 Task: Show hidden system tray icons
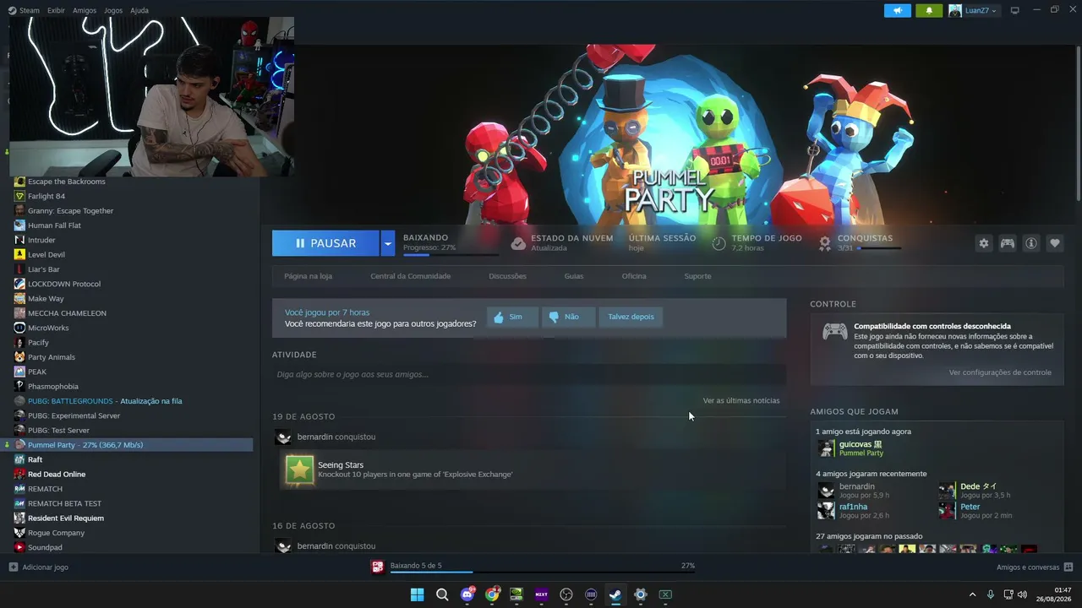(972, 594)
